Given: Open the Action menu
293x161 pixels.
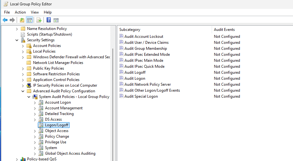Looking at the screenshot, I should point(20,12).
